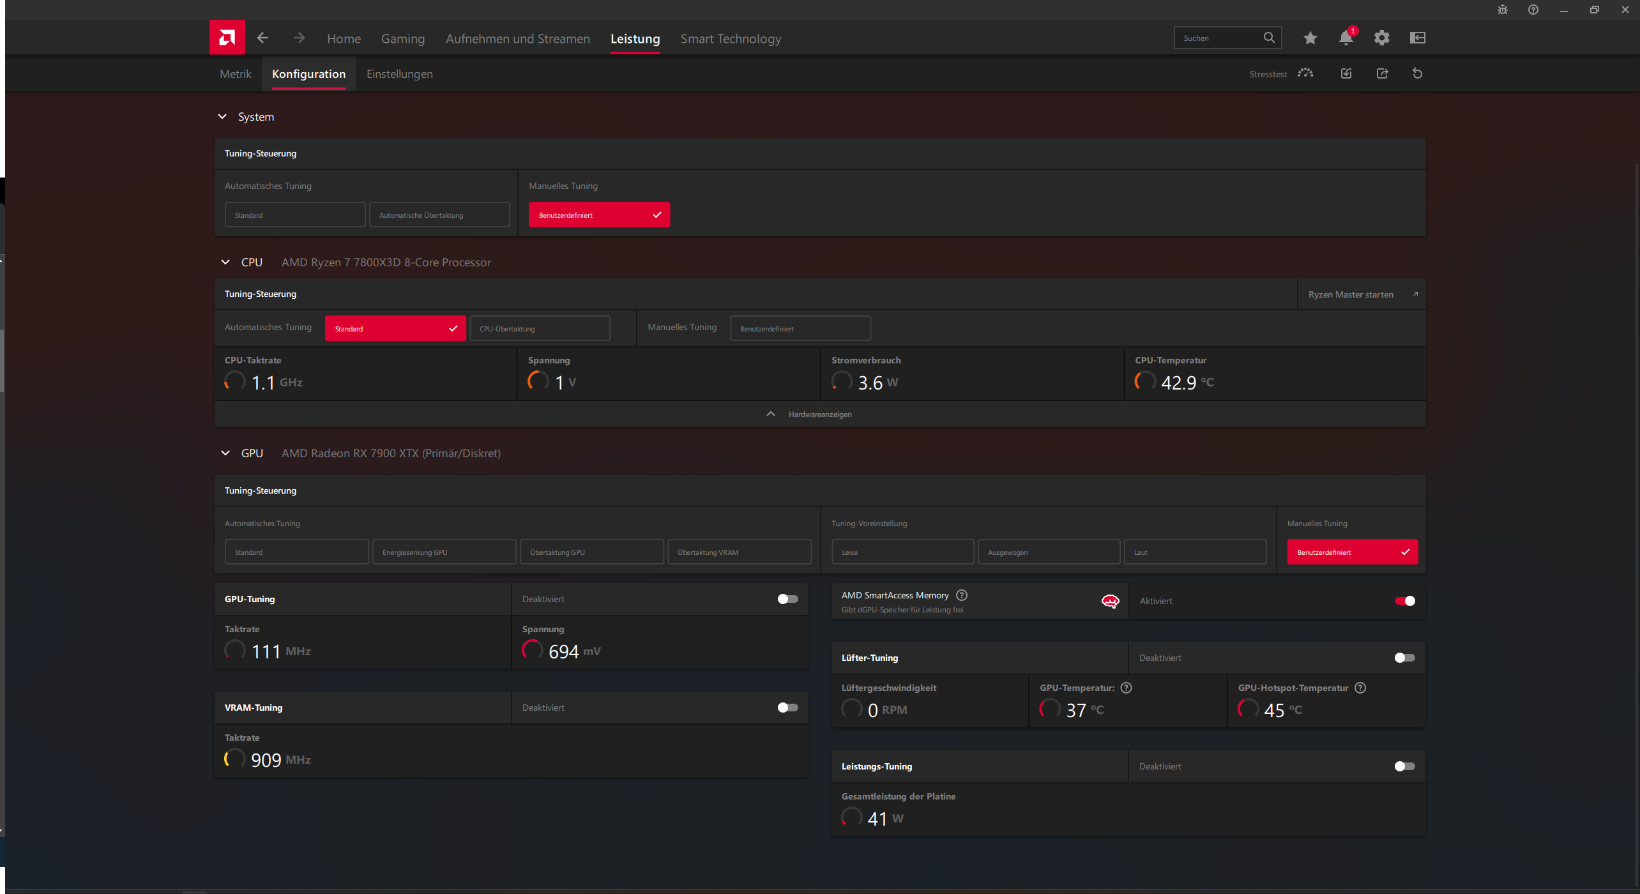The width and height of the screenshot is (1640, 894).
Task: Open settings with the gear icon
Action: tap(1381, 38)
